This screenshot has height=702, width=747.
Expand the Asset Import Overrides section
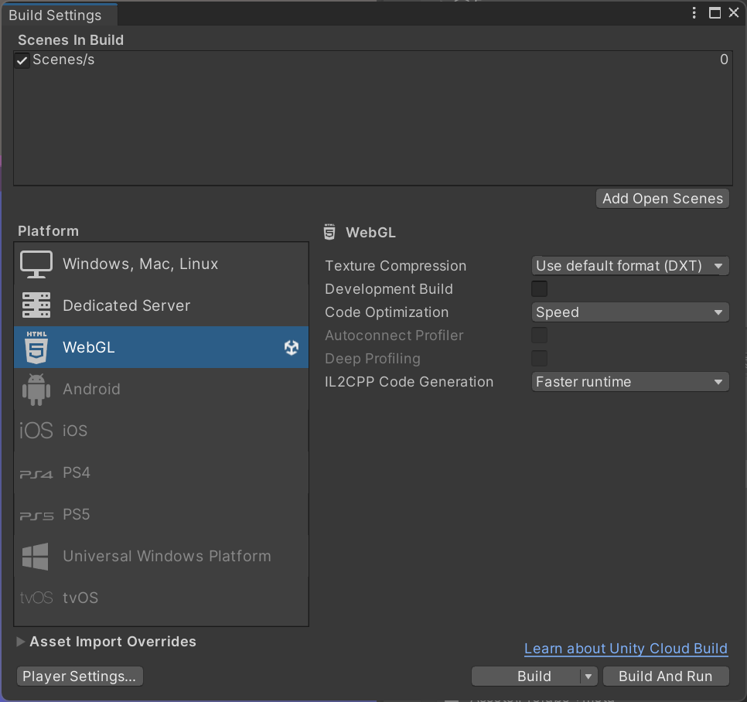(20, 642)
